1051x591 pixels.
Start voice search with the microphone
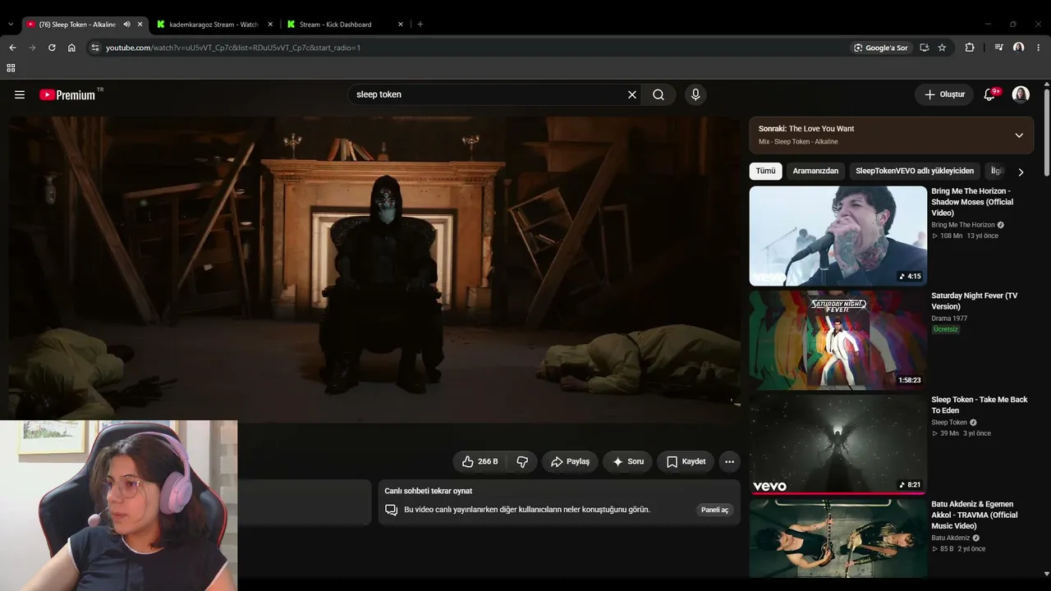[x=695, y=94]
